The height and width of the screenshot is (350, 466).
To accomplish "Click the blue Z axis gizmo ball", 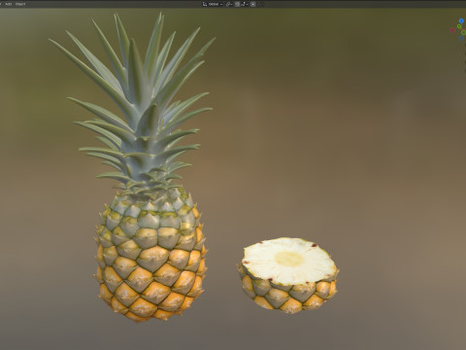I will tap(461, 20).
